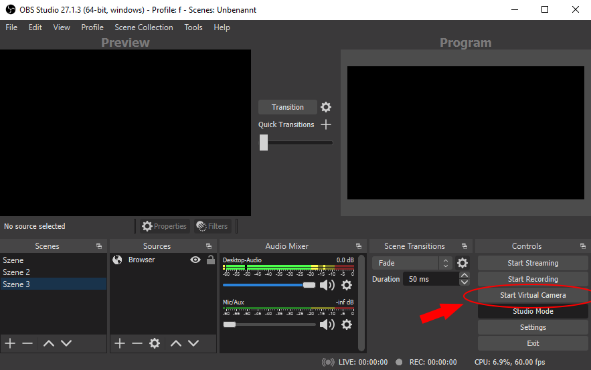The image size is (591, 370).
Task: Add a new source with plus button
Action: click(x=120, y=343)
